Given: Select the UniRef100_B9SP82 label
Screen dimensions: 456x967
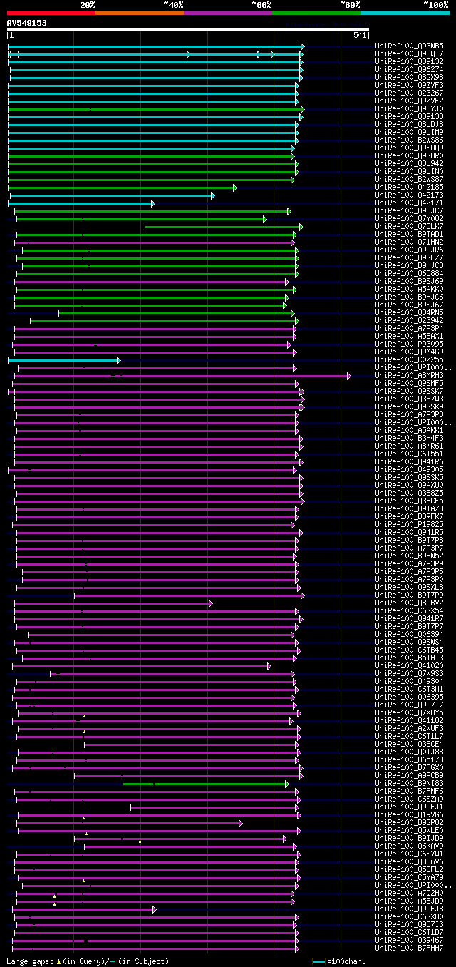Looking at the screenshot, I should pos(409,823).
